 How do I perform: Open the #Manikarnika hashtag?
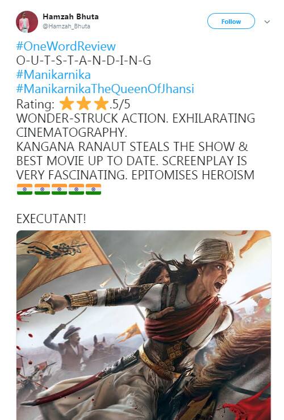pyautogui.click(x=53, y=75)
